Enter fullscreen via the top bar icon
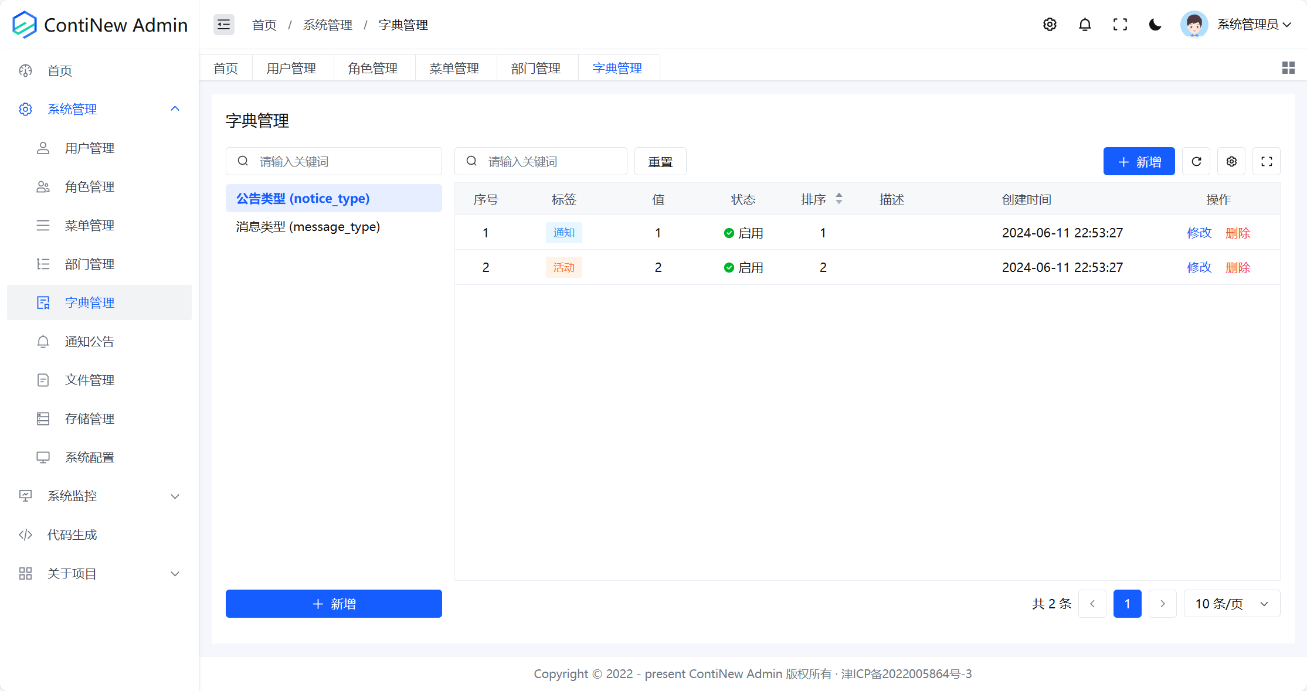 pos(1120,25)
